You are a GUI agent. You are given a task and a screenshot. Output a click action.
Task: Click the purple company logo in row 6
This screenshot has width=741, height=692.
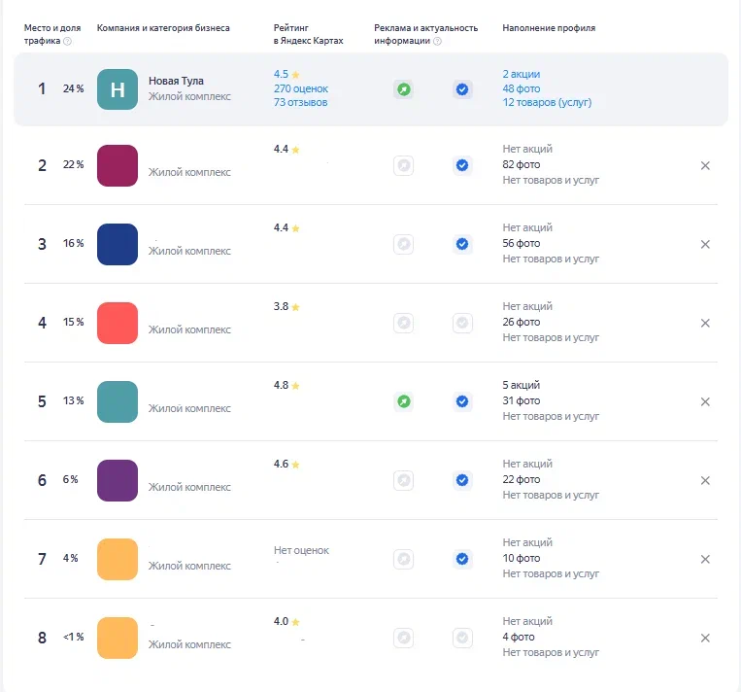pyautogui.click(x=118, y=480)
